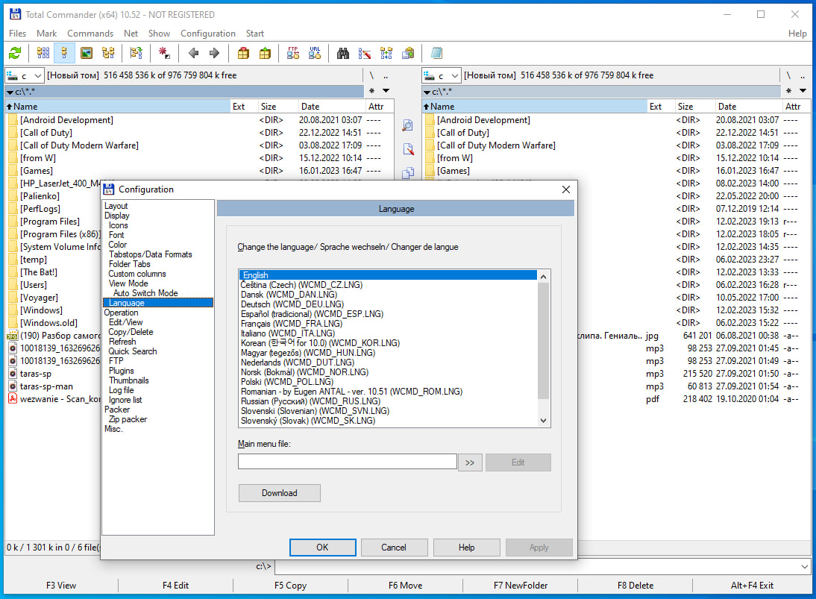
Task: Enable Thumbnails view toolbar icon
Action: tap(87, 53)
